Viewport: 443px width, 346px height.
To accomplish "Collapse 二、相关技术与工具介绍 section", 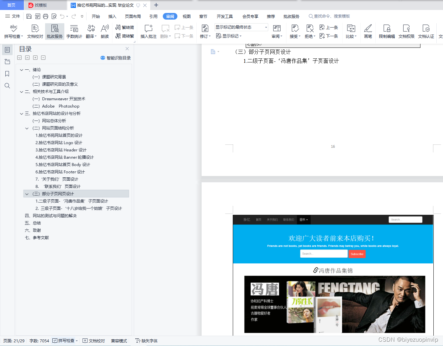I will point(22,92).
